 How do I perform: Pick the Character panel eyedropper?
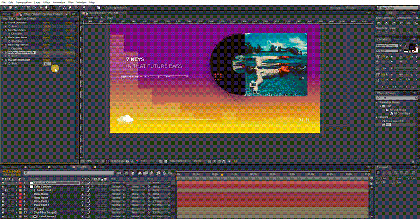406,46
